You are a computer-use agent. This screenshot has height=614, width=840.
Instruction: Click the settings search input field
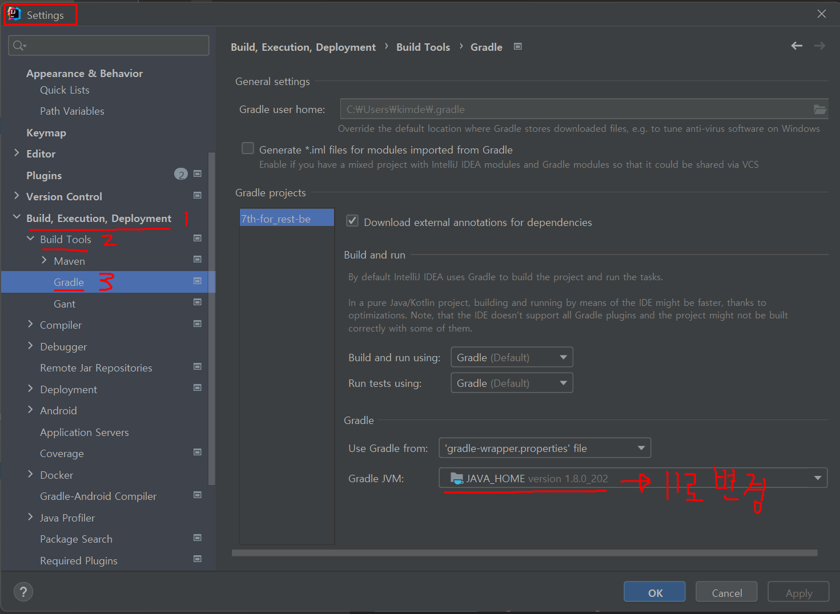108,46
